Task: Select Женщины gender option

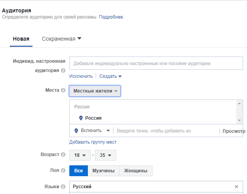Action: click(136, 171)
